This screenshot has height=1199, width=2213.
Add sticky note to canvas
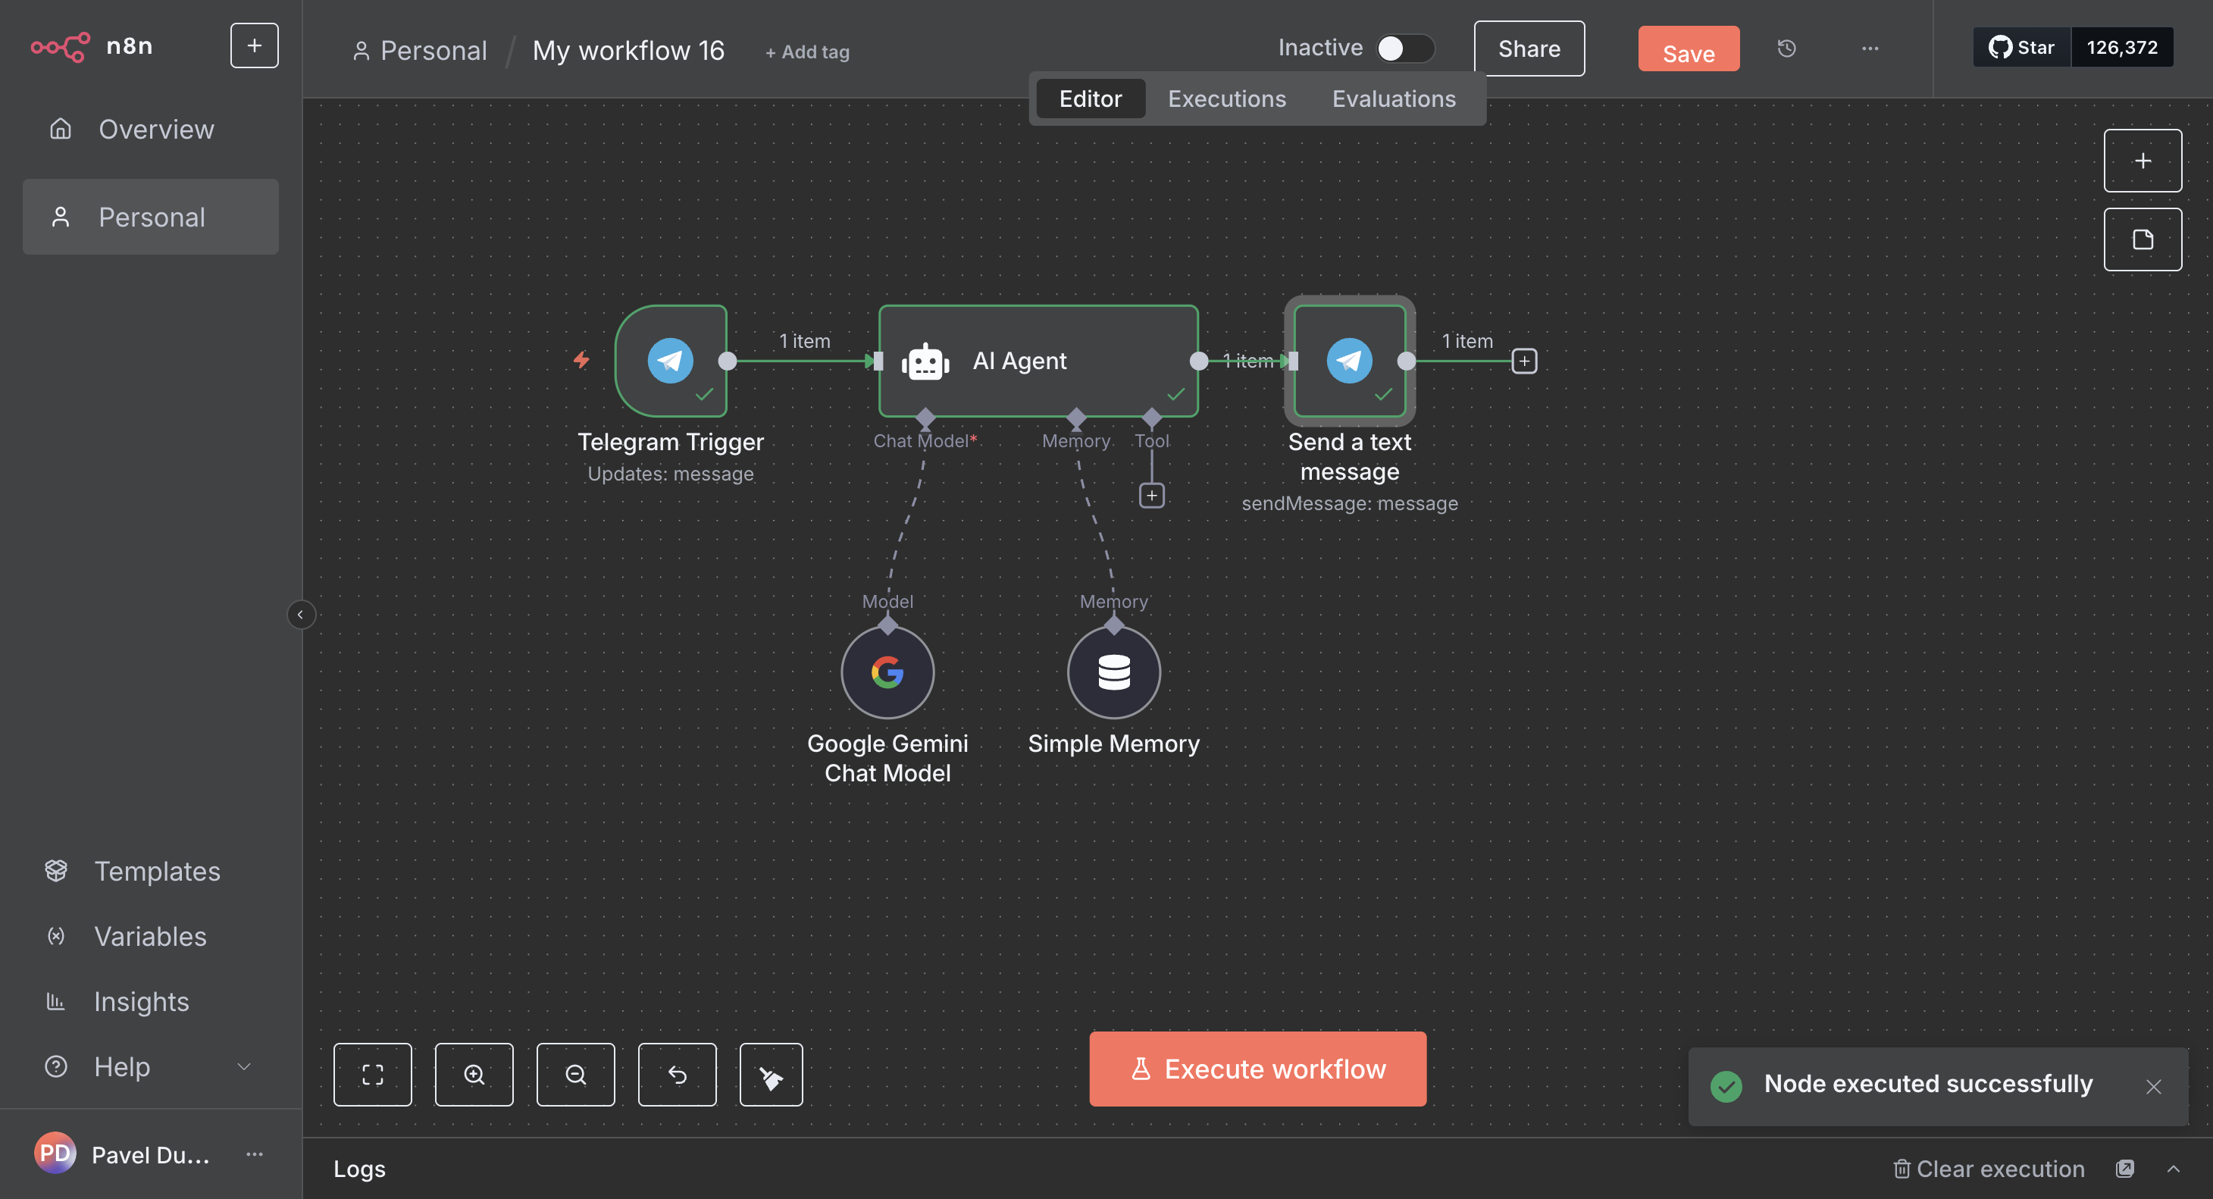(x=2142, y=239)
